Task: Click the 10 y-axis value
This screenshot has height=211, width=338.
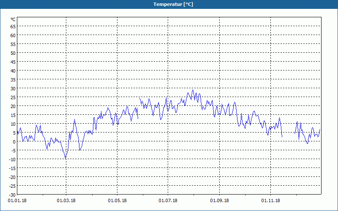Action: point(13,124)
